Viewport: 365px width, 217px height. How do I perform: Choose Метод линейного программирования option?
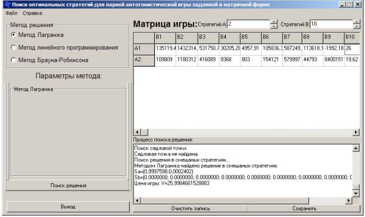tap(13, 47)
